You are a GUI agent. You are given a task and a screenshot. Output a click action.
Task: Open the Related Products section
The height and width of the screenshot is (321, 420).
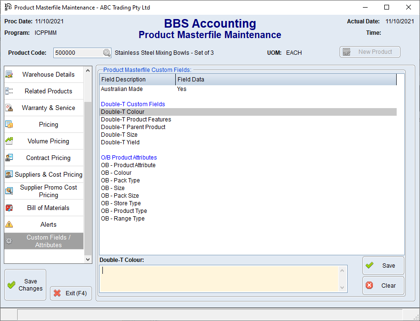48,91
